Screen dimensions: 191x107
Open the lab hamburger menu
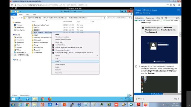pyautogui.click(x=178, y=10)
